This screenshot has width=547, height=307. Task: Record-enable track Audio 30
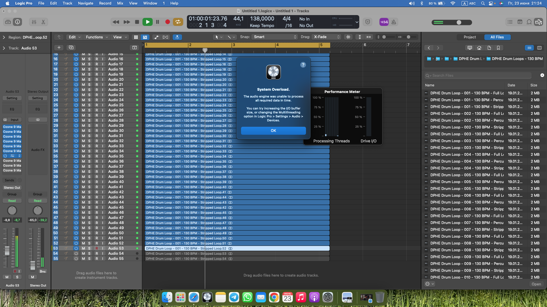tap(97, 131)
